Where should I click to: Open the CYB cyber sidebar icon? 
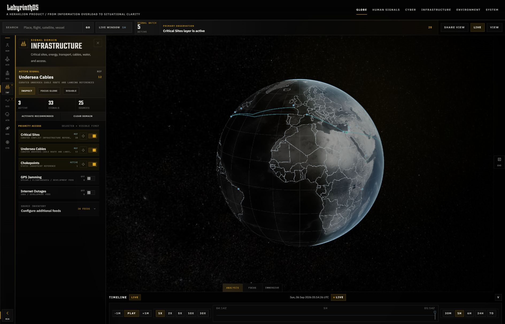tap(7, 144)
